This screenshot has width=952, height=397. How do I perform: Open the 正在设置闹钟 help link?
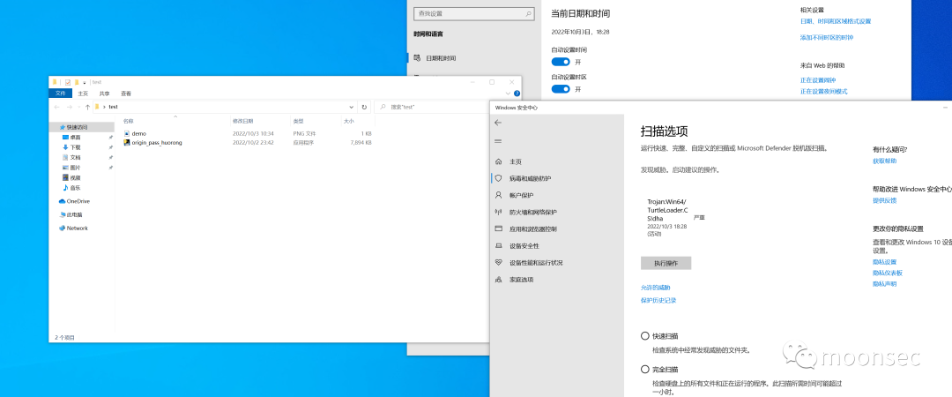click(x=818, y=80)
